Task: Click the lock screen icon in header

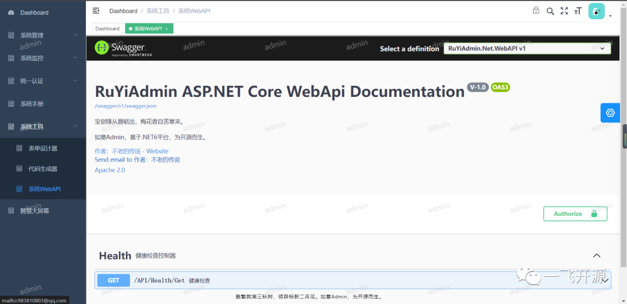Action: tap(536, 10)
